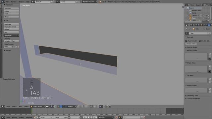This screenshot has height=119, width=212.
Task: Enable the Auto Smooth checkbox
Action: (x=186, y=41)
